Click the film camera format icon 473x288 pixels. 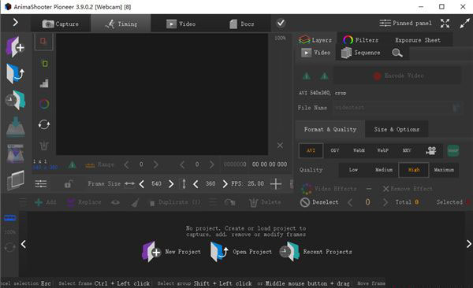(x=431, y=150)
